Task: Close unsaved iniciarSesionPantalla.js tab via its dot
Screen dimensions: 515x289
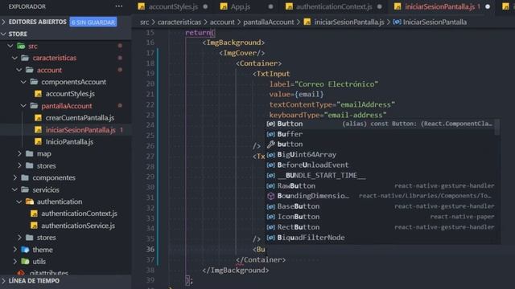Action: click(488, 6)
